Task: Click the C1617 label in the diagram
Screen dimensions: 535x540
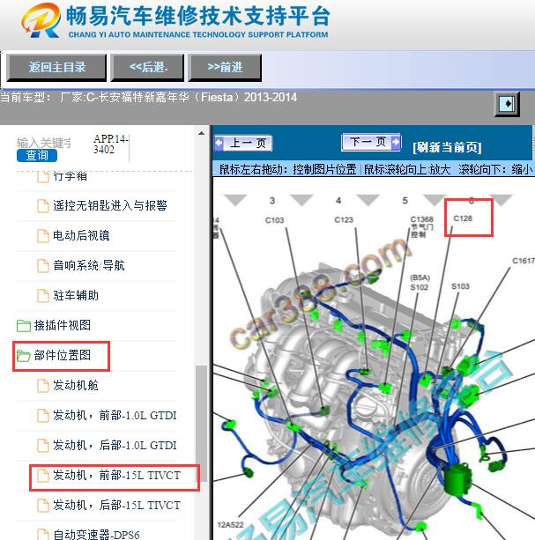Action: point(524,261)
